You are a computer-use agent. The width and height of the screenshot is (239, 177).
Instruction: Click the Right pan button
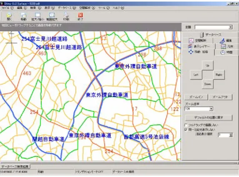pyautogui.click(x=219, y=75)
